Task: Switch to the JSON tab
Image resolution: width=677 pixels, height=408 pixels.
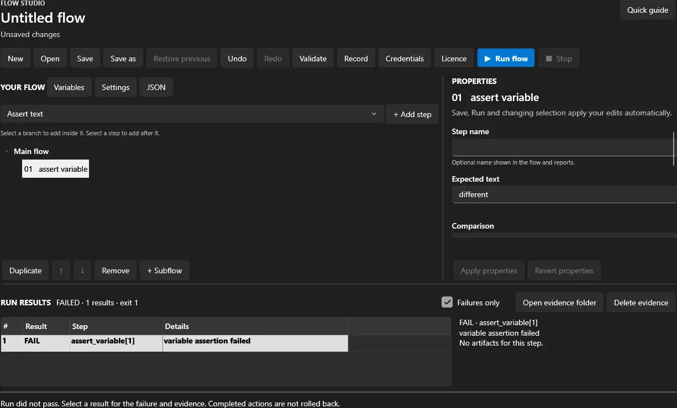Action: point(156,87)
